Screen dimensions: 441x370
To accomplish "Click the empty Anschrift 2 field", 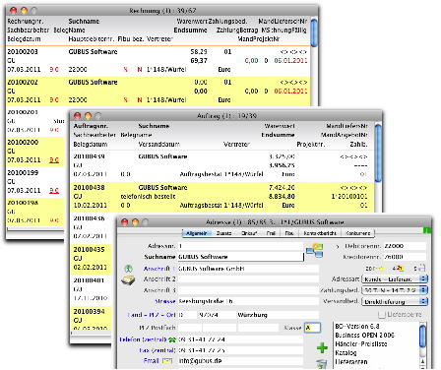I will (x=248, y=279).
